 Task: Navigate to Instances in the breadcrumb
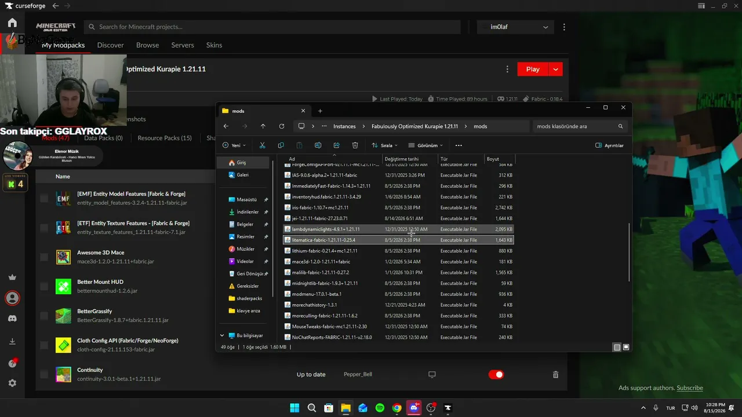[344, 126]
